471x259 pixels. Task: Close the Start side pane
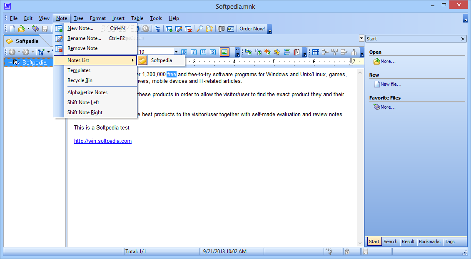[x=463, y=39]
